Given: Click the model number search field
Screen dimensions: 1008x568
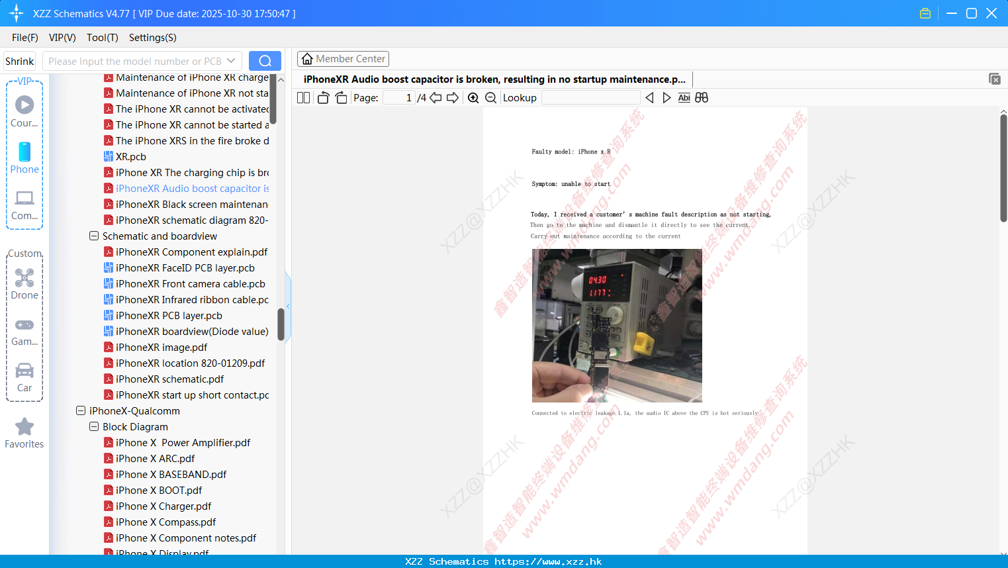Looking at the screenshot, I should (x=134, y=61).
